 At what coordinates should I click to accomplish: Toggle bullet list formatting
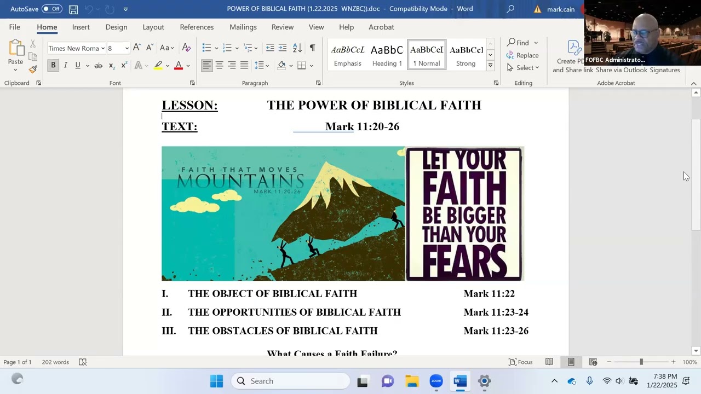pos(206,48)
